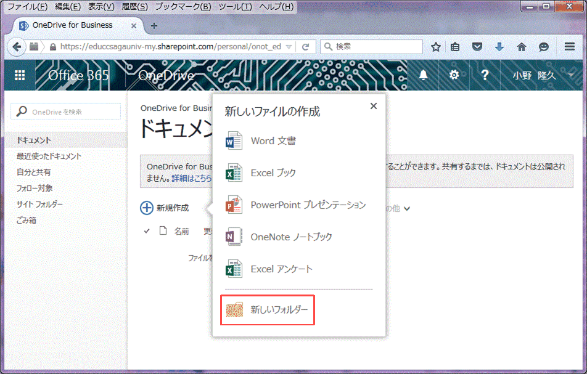The width and height of the screenshot is (587, 374).
Task: Open the 履歴(S) menu
Action: click(x=135, y=7)
